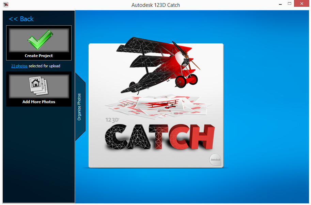The image size is (311, 205).
Task: Close the Autodesk 123D Catch window
Action: [302, 3]
